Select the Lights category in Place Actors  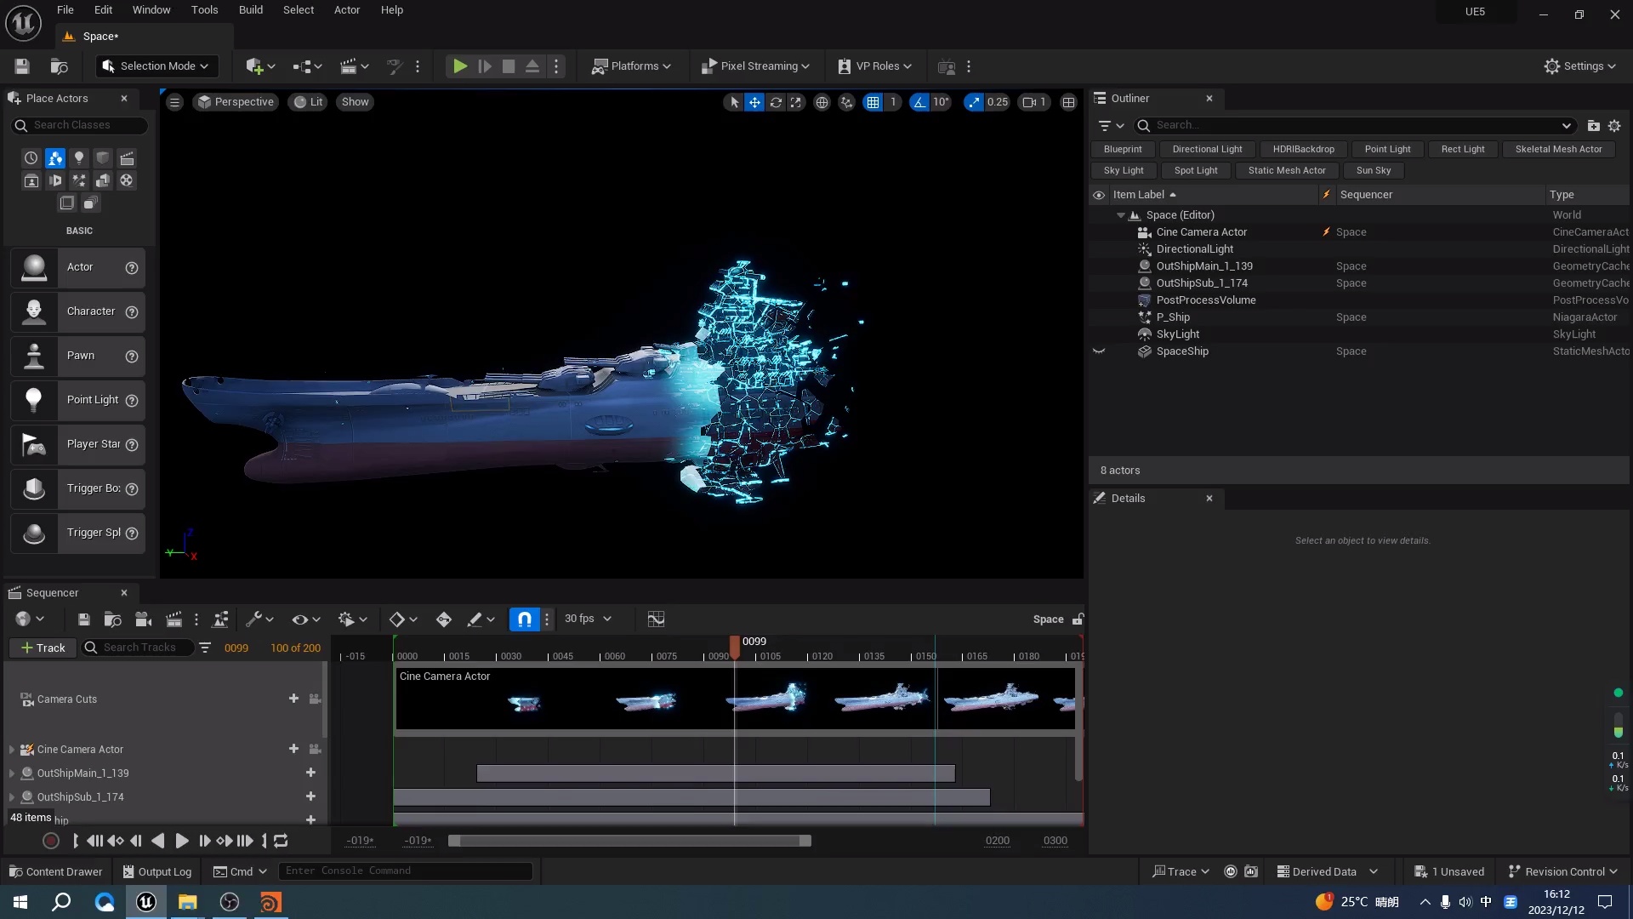[x=79, y=158]
